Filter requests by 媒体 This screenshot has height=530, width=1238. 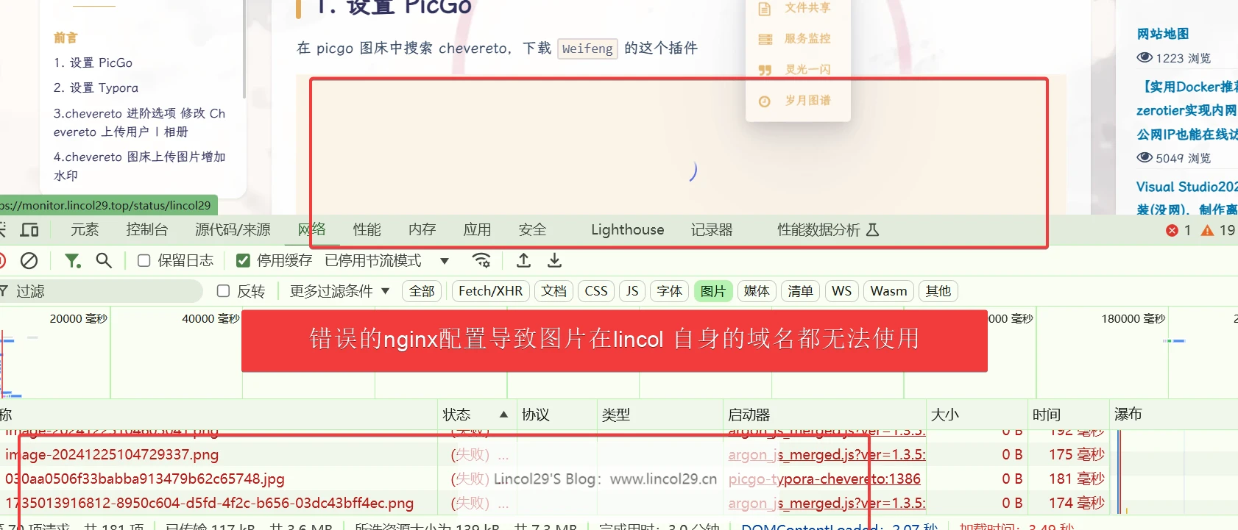click(756, 291)
